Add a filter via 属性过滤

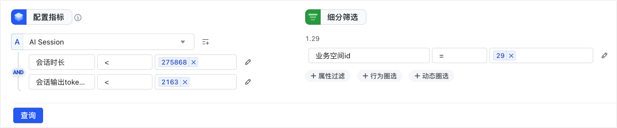(x=328, y=76)
